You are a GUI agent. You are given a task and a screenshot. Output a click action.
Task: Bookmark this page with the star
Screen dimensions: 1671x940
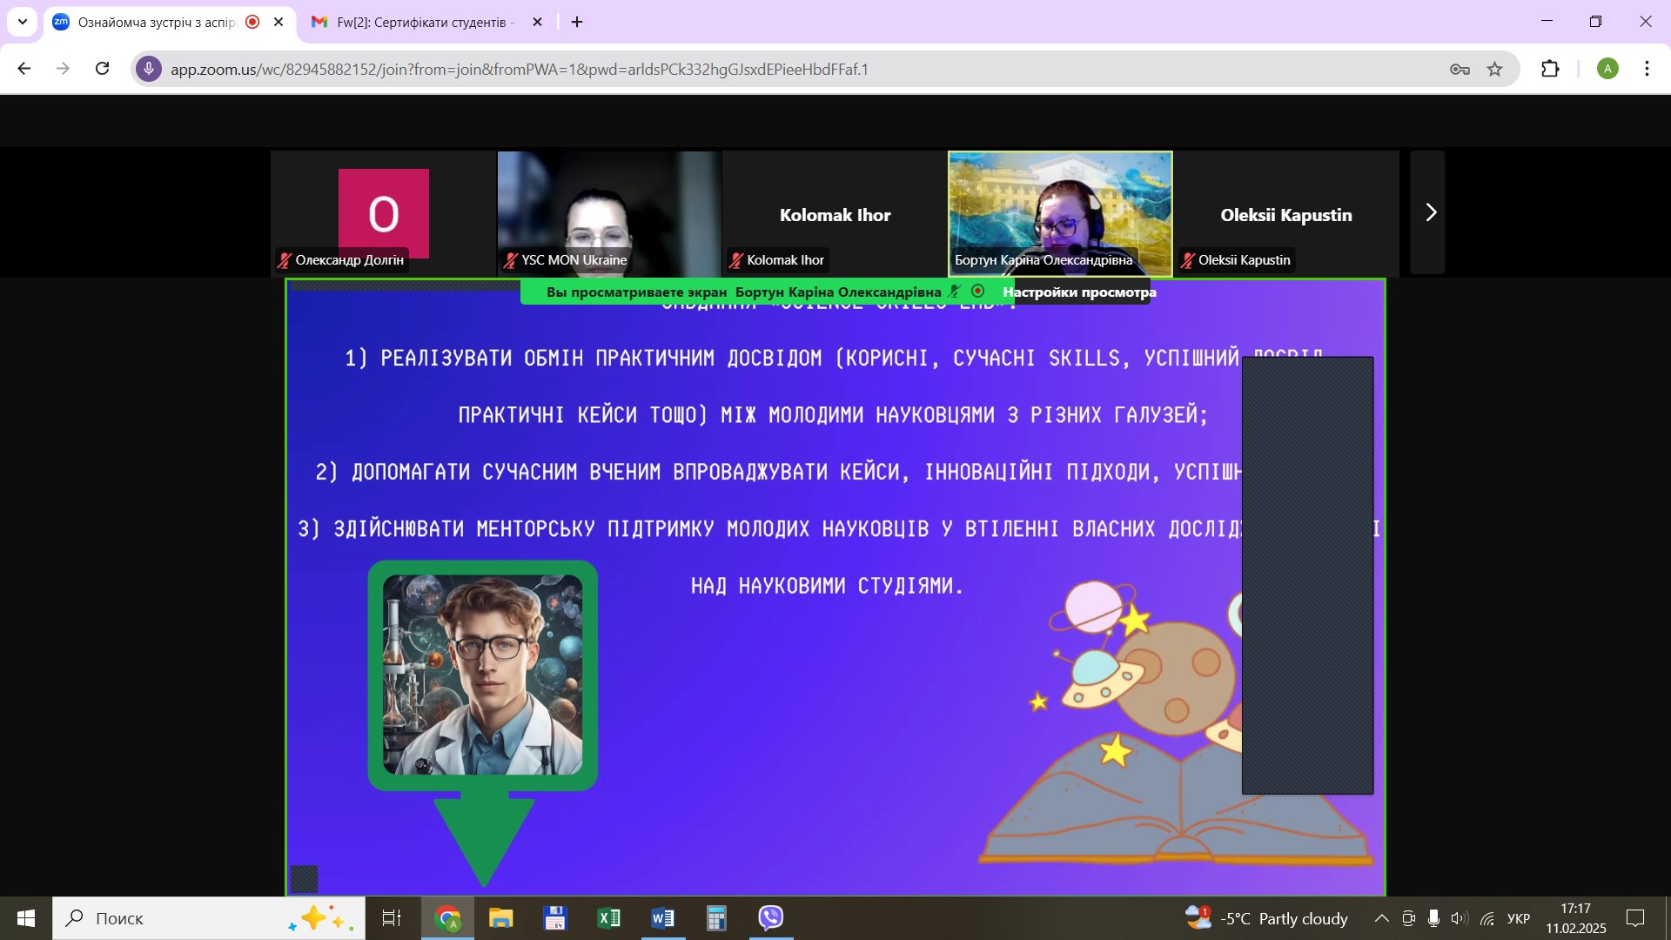1494,69
